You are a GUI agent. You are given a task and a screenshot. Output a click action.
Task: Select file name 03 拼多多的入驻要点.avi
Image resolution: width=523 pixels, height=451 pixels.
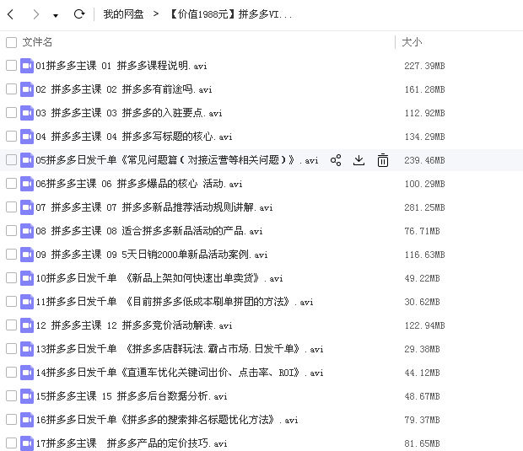tap(129, 113)
